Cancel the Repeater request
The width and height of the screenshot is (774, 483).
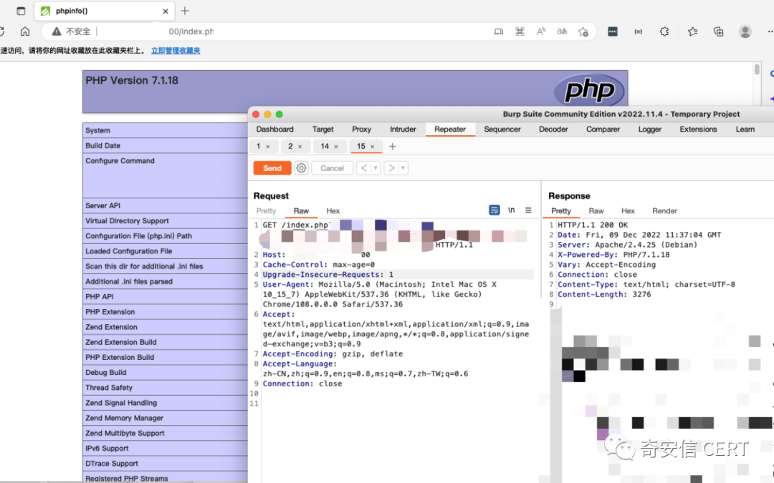click(x=332, y=168)
